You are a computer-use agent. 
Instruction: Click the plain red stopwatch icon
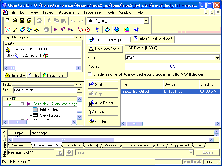88,30
